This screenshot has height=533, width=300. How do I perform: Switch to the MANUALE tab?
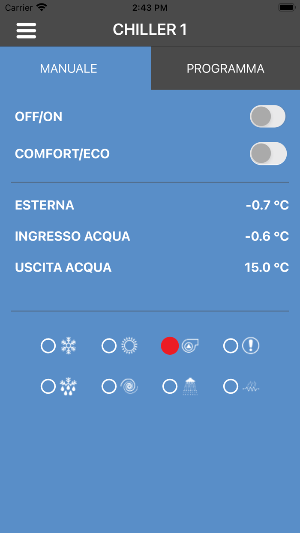[69, 69]
